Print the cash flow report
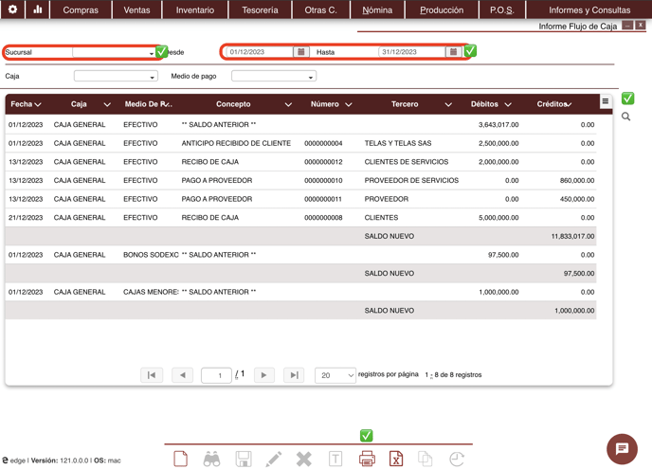Screen dimensions: 652x469 tap(367, 459)
